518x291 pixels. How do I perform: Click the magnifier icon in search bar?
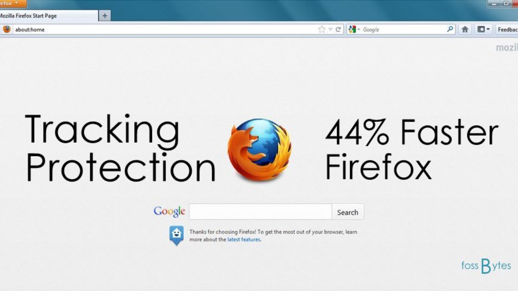coord(450,29)
